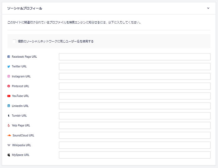Collapse the ソーシャルプロフィール section chevron
The height and width of the screenshot is (168, 218).
coord(208,8)
